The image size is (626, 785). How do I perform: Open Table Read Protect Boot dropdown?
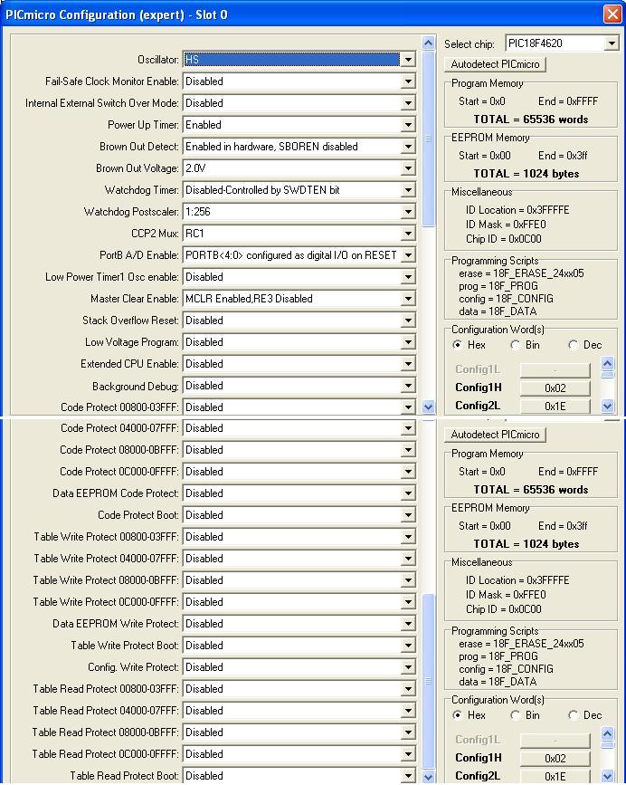coord(299,775)
